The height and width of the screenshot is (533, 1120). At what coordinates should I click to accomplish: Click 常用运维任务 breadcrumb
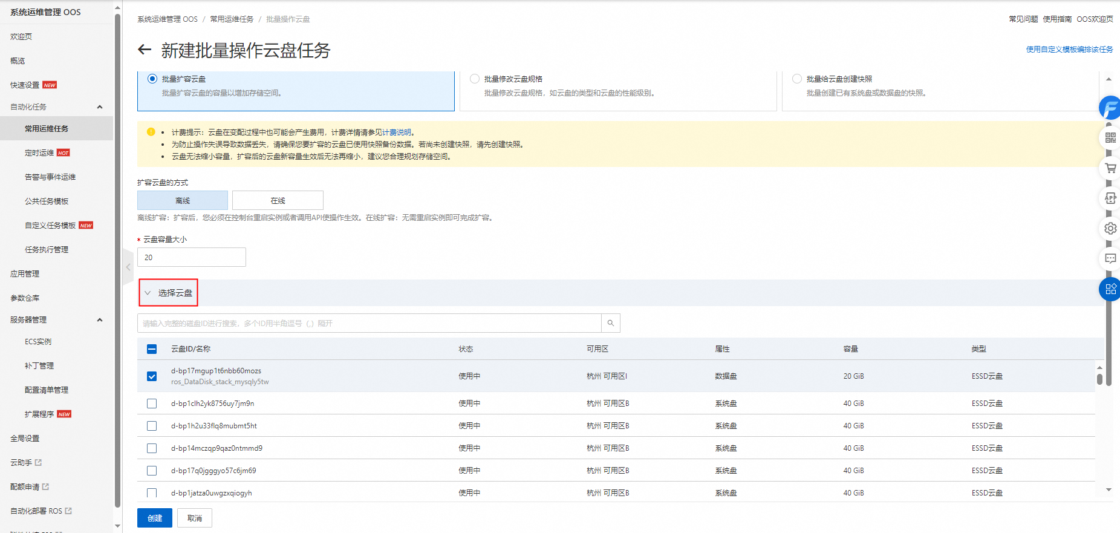click(232, 19)
